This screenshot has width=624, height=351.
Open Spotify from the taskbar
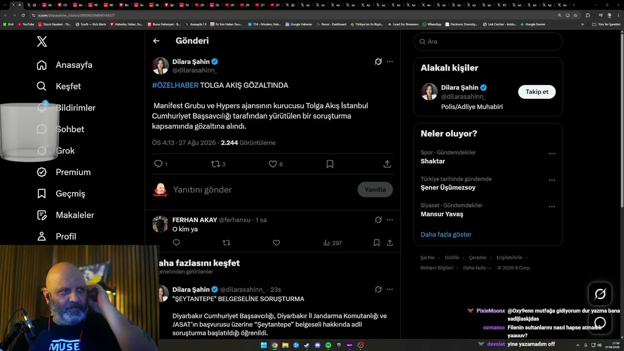click(328, 345)
